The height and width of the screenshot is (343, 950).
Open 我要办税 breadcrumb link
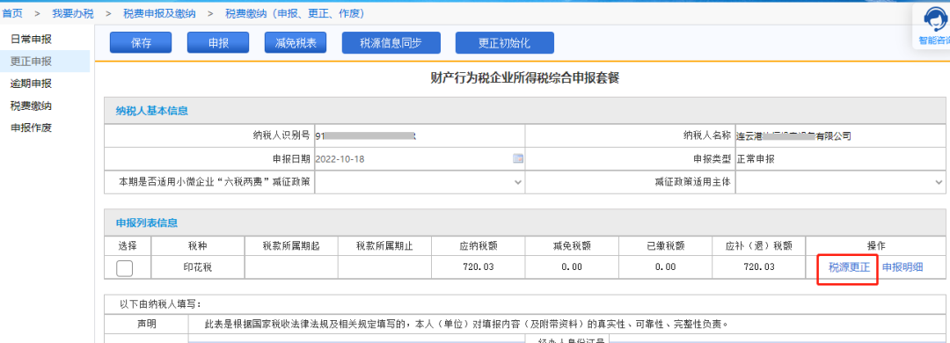coord(73,12)
